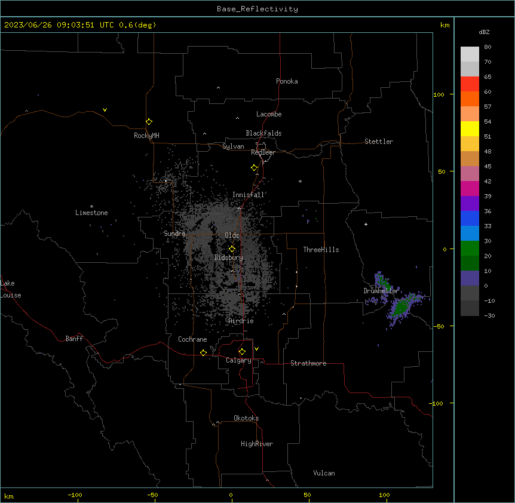The height and width of the screenshot is (503, 515).
Task: Click the Innisfail town label
Action: (x=249, y=195)
